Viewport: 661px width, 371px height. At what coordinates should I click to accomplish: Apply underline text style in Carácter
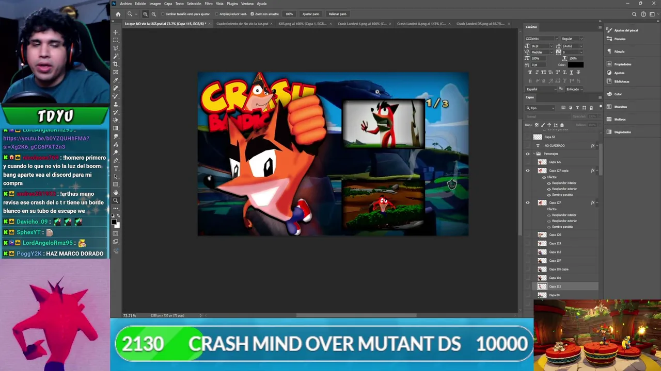pos(571,72)
